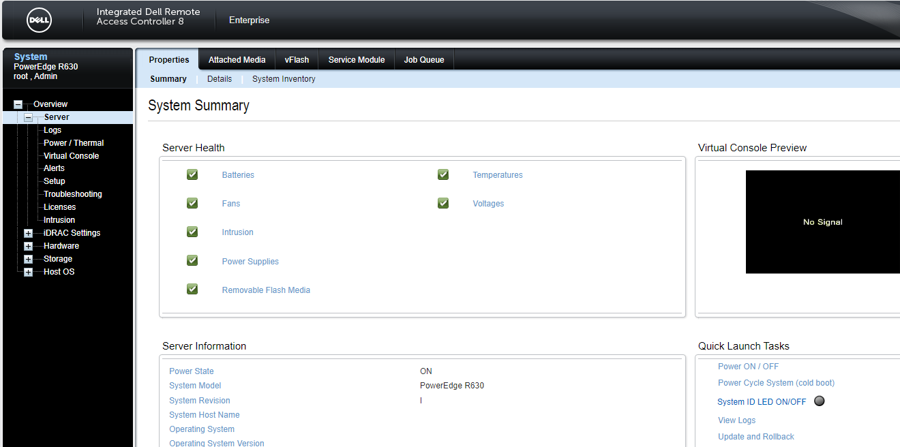Select the Properties tab
900x447 pixels.
pyautogui.click(x=169, y=60)
